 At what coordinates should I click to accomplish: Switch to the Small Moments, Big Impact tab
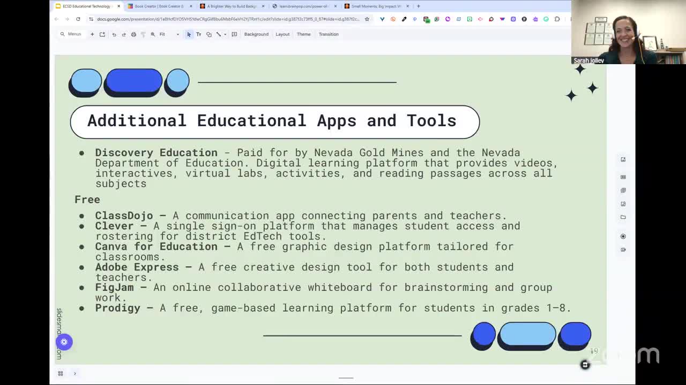point(376,6)
